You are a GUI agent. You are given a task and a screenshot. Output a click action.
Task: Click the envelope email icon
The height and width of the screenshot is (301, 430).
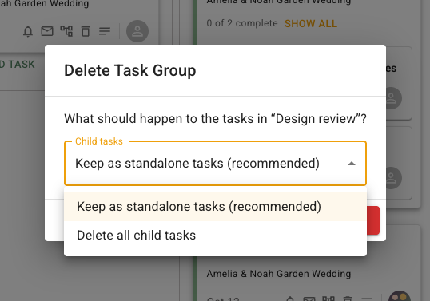[47, 31]
